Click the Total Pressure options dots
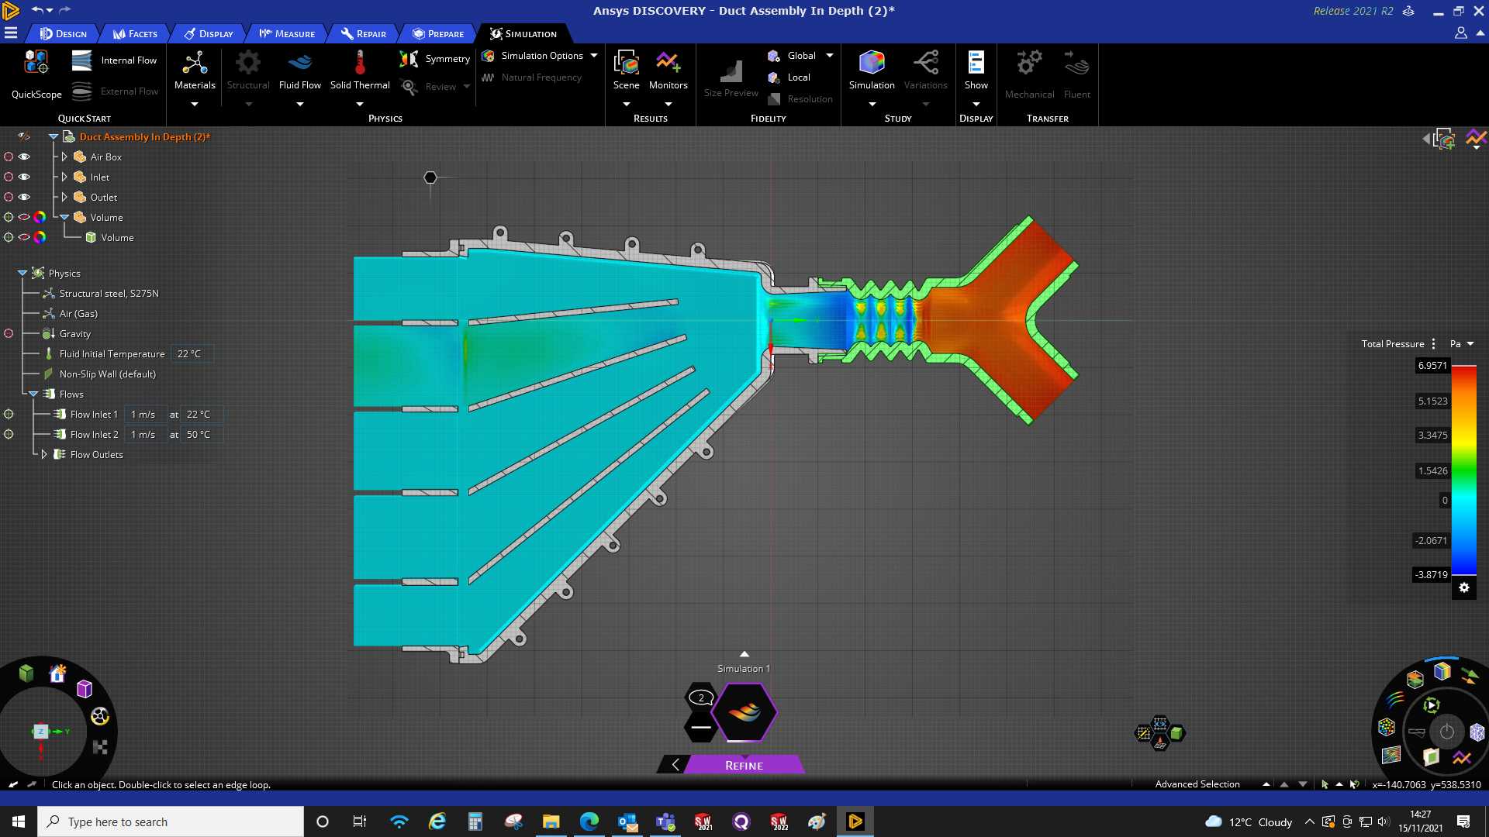The image size is (1489, 837). 1433,344
